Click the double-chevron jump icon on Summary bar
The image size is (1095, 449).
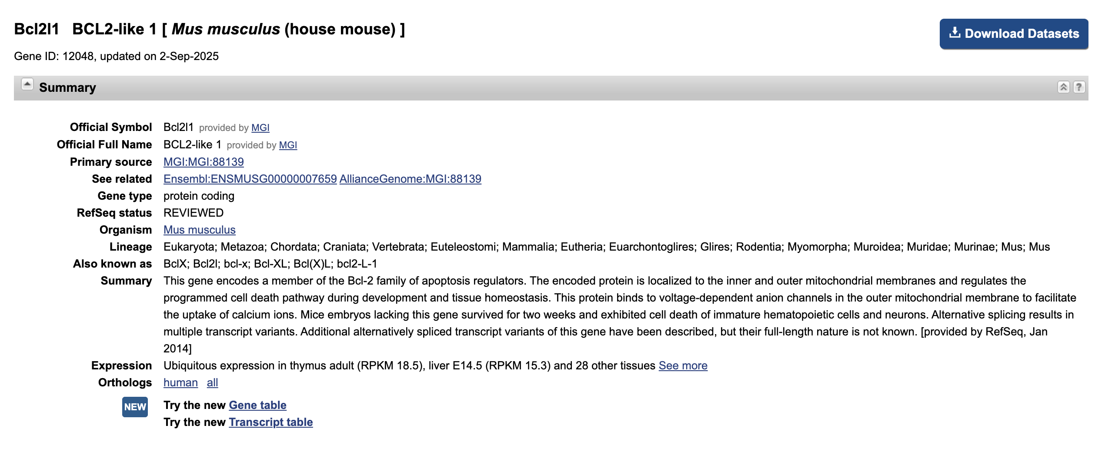1065,87
